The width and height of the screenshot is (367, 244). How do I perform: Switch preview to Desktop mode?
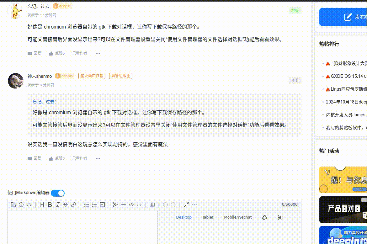pyautogui.click(x=184, y=217)
